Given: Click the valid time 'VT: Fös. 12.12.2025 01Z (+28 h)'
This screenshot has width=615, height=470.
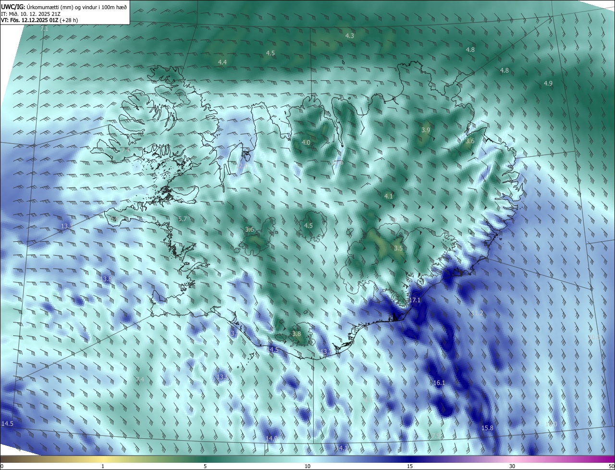Looking at the screenshot, I should click(x=39, y=20).
